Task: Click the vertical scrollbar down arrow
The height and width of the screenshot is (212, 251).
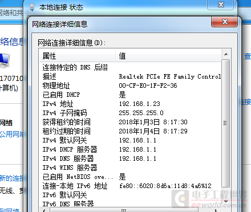Action: click(x=226, y=201)
